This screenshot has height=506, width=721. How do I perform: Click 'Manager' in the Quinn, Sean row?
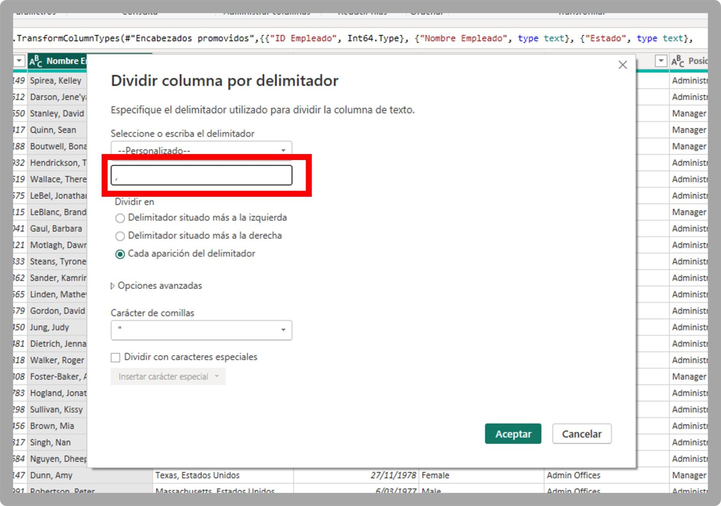(689, 130)
